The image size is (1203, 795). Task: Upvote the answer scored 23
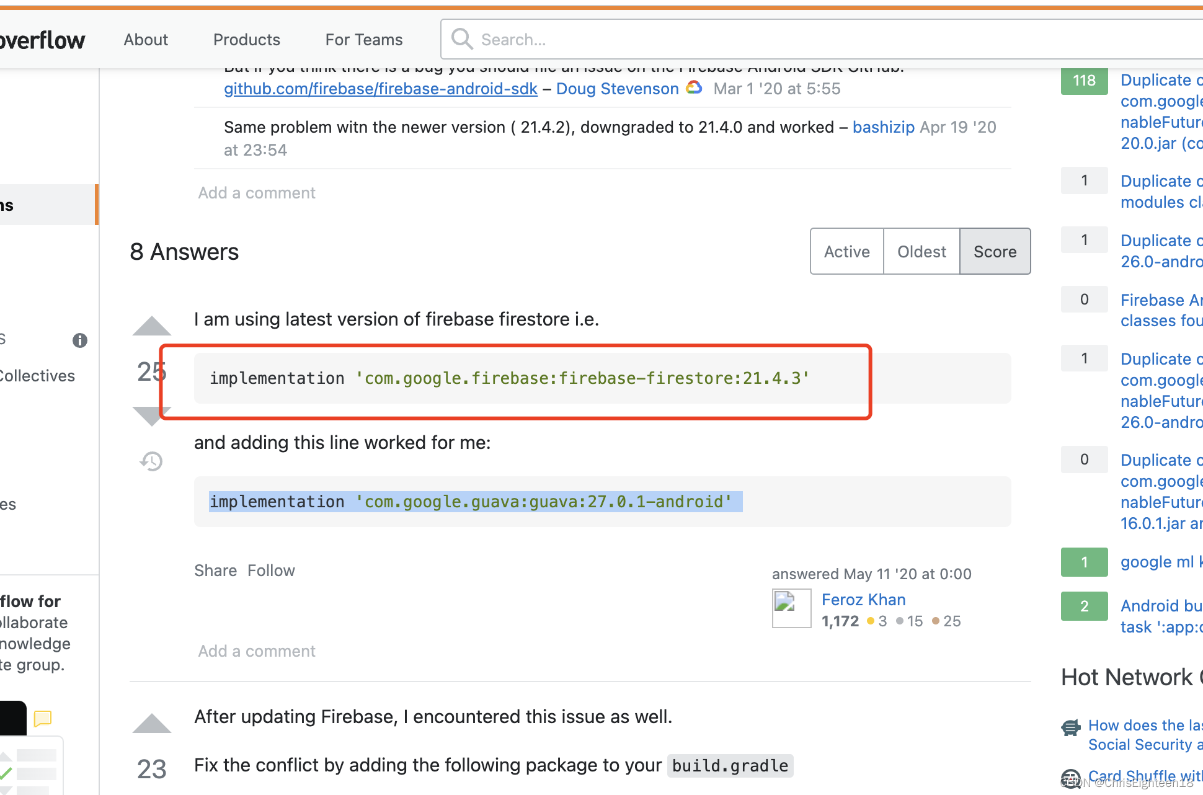pos(151,724)
